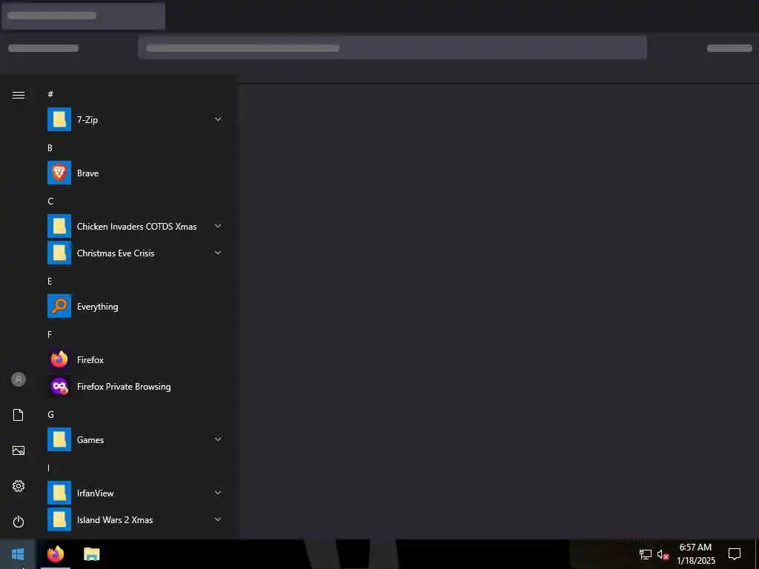Open Documents from the Start sidebar icon
Viewport: 759px width, 569px height.
19,415
